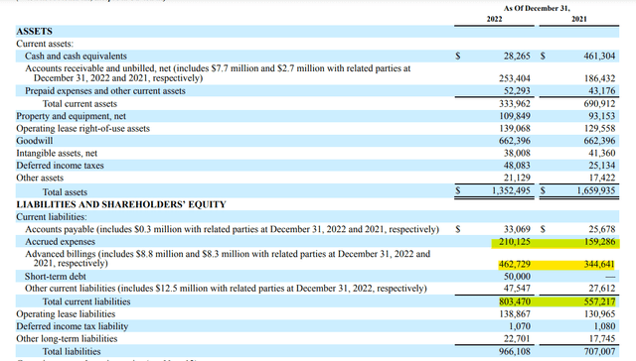Select the highlighted 2021 total current liabilities 557,217
Screen dimensions: 636x361
coord(599,301)
